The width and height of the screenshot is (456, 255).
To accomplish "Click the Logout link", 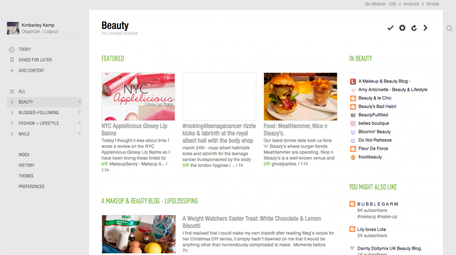I will click(51, 32).
